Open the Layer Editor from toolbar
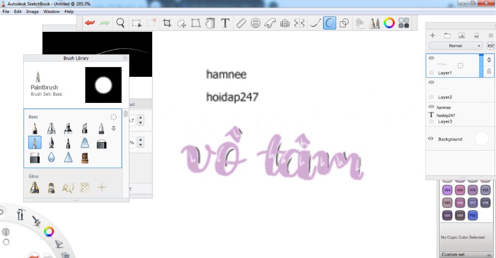 click(360, 23)
